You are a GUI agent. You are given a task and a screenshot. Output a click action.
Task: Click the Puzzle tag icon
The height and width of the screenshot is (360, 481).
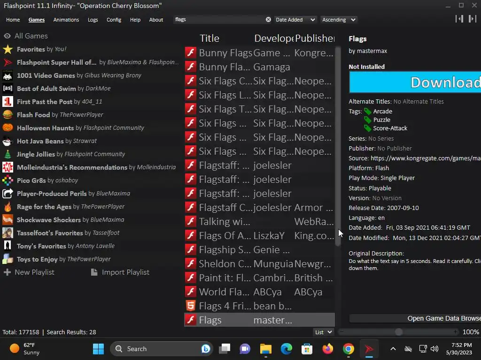[x=367, y=120]
